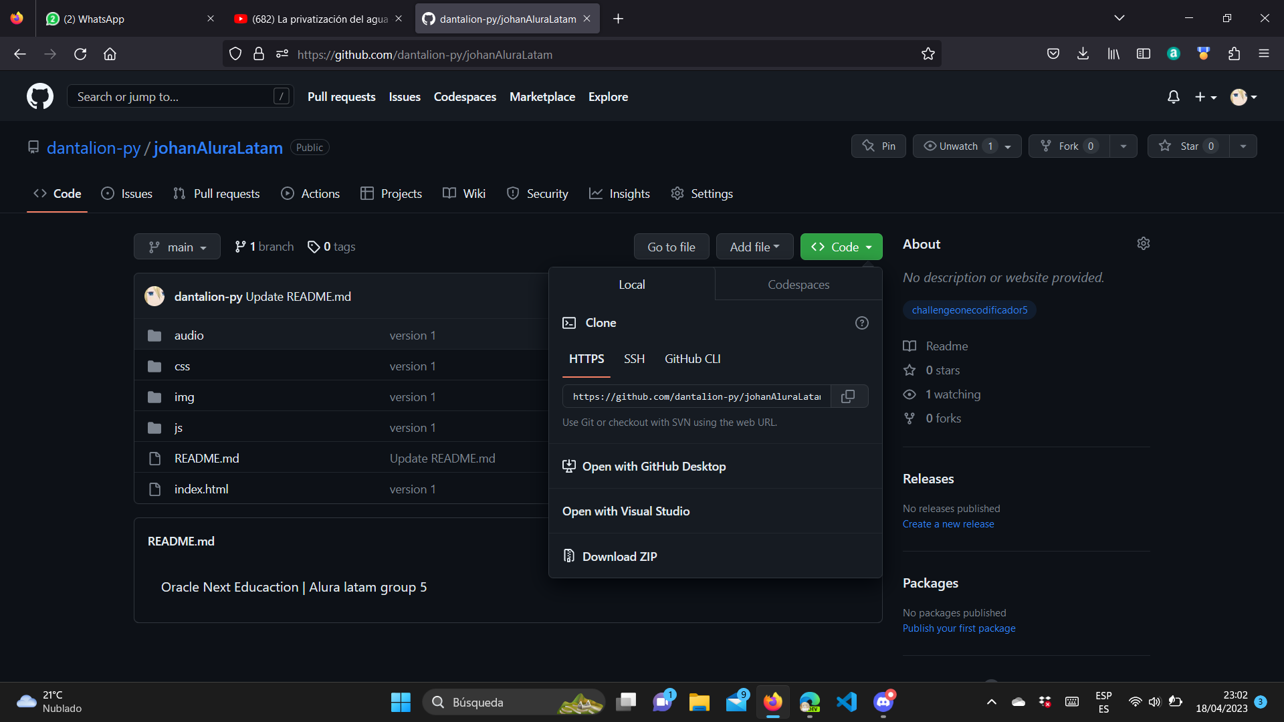Open Discord from the taskbar

point(883,702)
